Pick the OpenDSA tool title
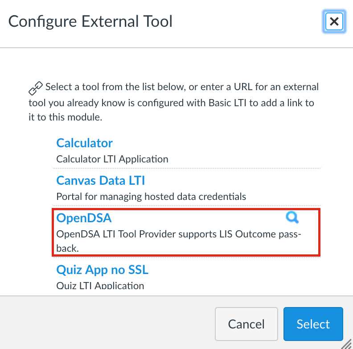This screenshot has width=353, height=349. point(84,218)
